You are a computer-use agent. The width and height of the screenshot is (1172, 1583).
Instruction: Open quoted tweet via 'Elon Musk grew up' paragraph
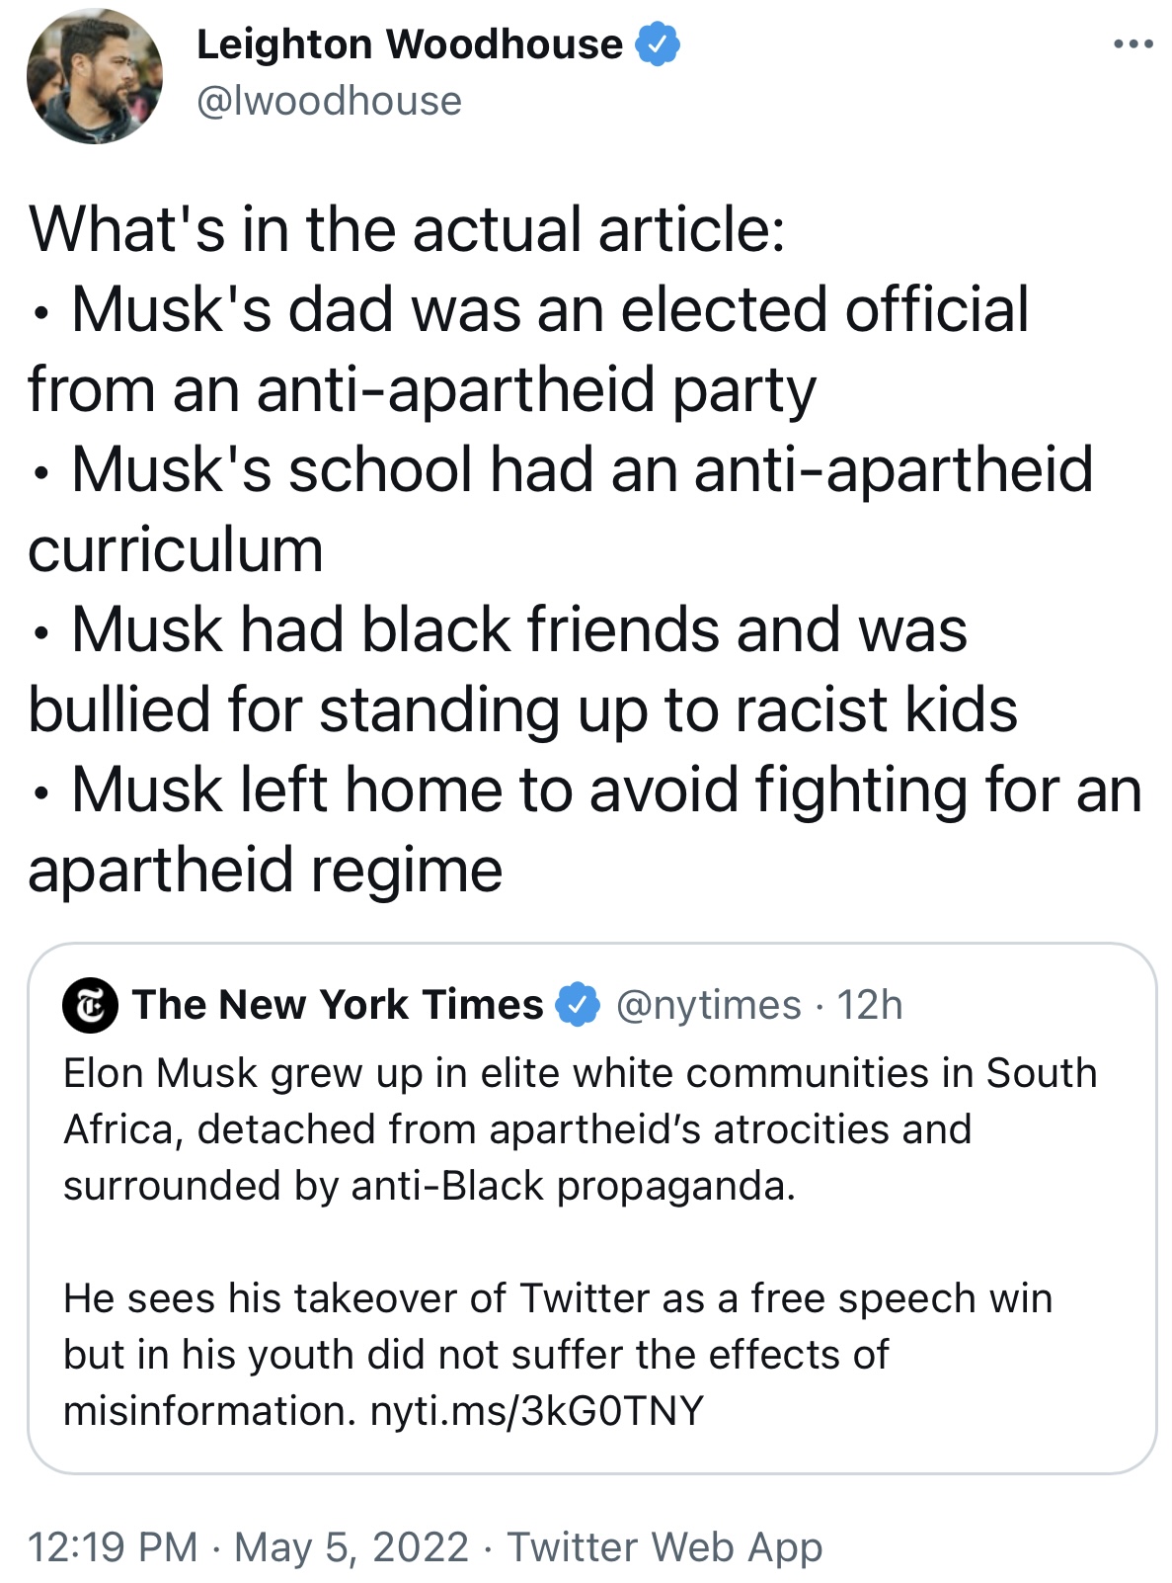tap(579, 1128)
